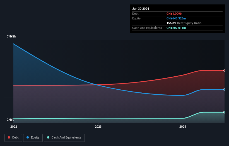Click the 2022 x-axis label

(x=14, y=127)
